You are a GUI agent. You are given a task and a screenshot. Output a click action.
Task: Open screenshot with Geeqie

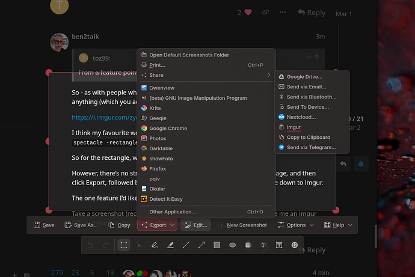coord(206,118)
